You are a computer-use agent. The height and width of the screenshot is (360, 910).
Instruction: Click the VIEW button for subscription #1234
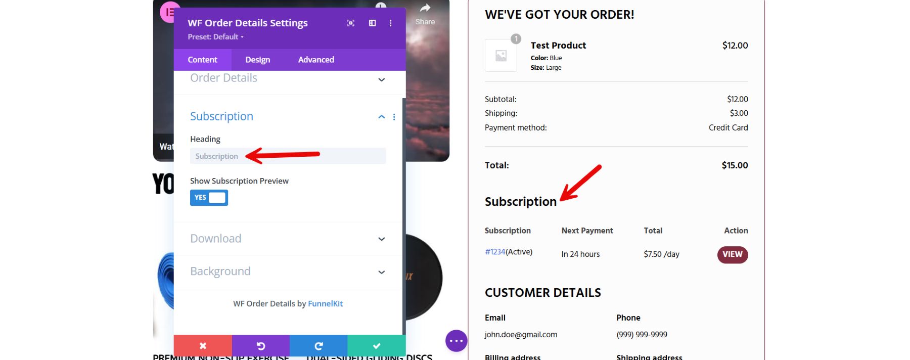(x=732, y=254)
